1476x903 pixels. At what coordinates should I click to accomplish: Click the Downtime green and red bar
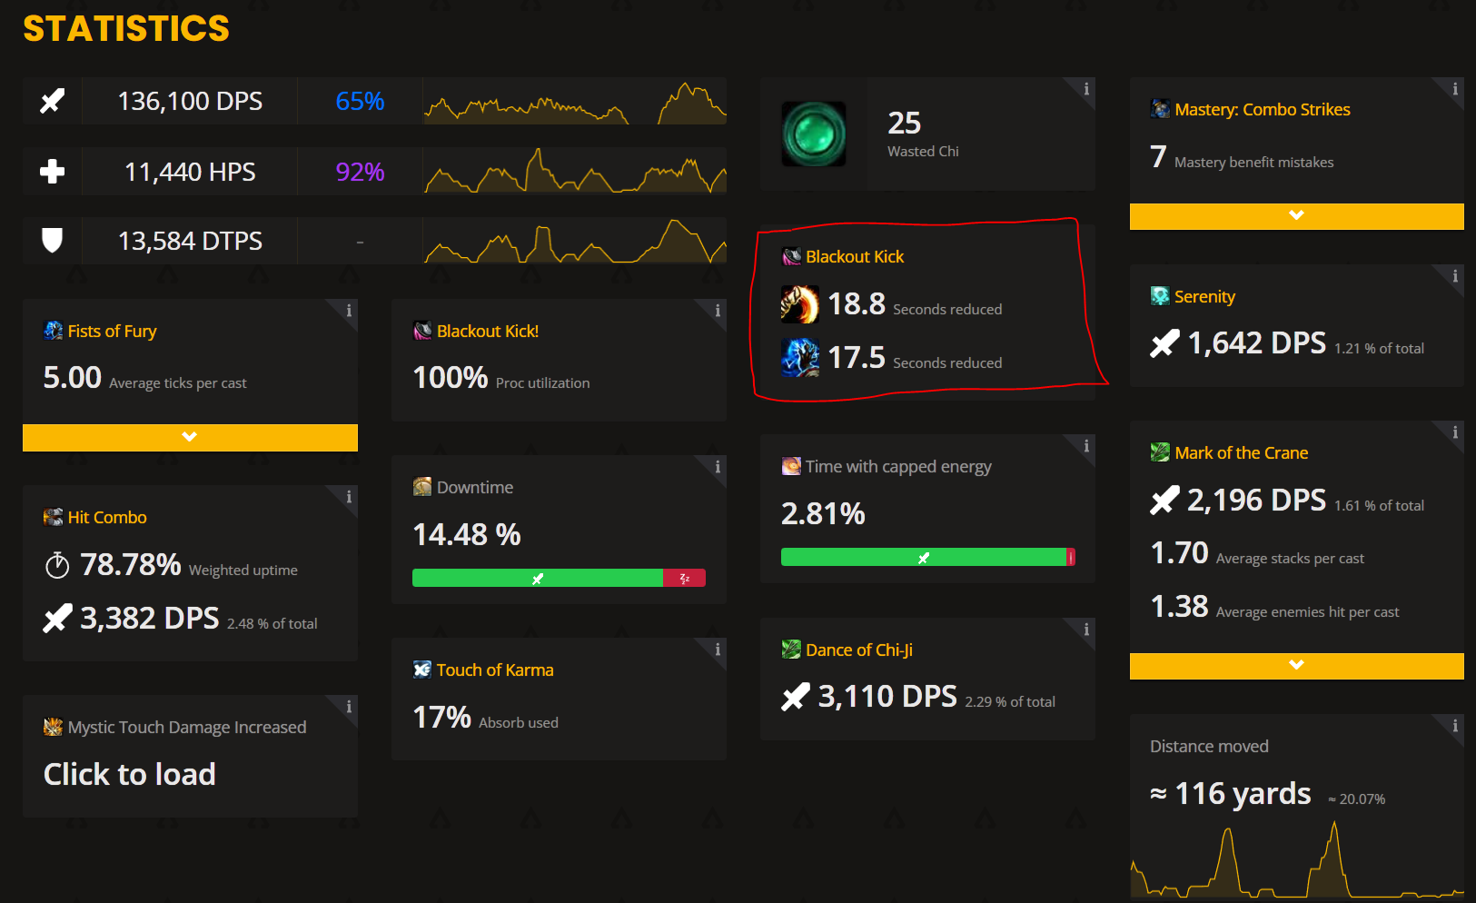559,578
